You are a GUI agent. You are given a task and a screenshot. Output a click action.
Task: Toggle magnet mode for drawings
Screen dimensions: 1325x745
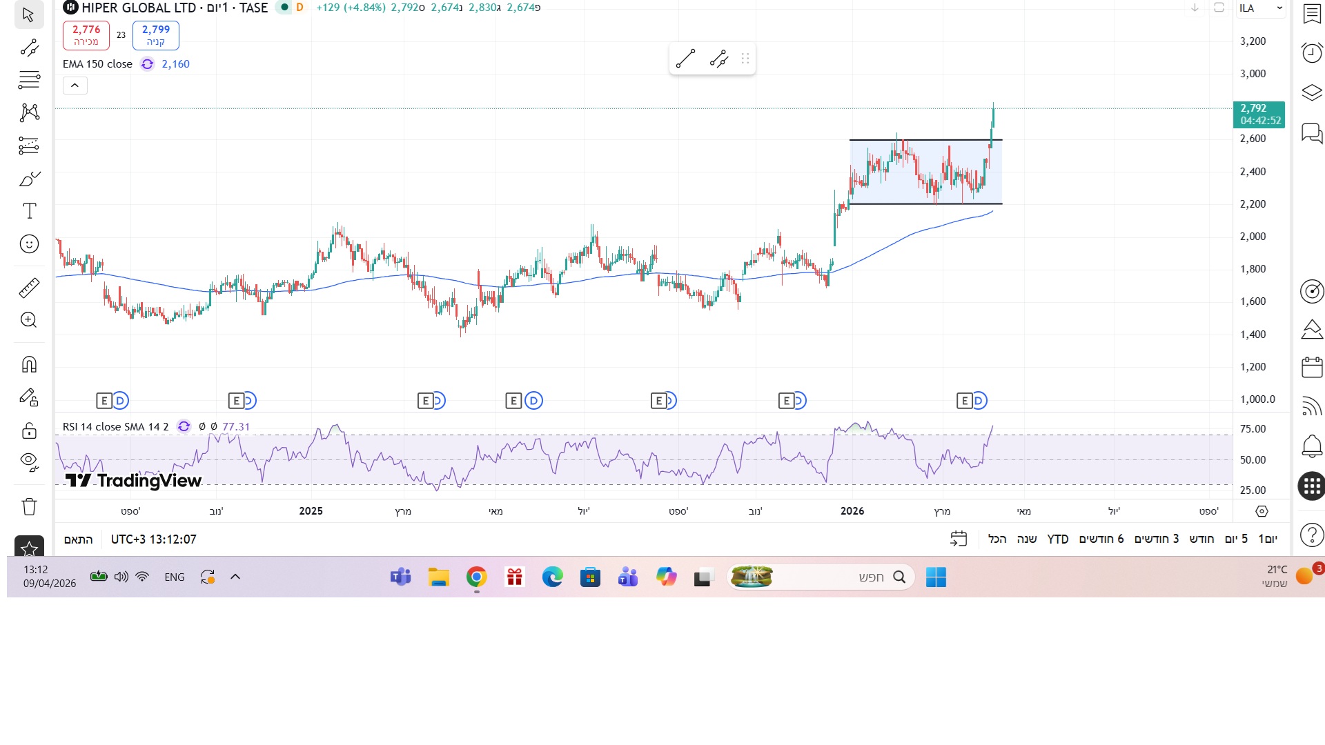pos(29,364)
